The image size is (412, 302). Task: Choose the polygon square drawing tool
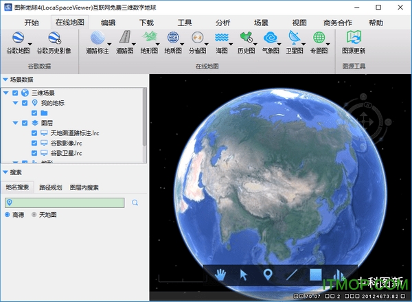(x=316, y=275)
